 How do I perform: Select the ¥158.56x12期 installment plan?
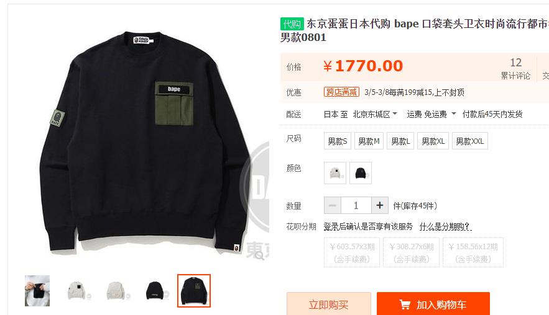click(473, 252)
